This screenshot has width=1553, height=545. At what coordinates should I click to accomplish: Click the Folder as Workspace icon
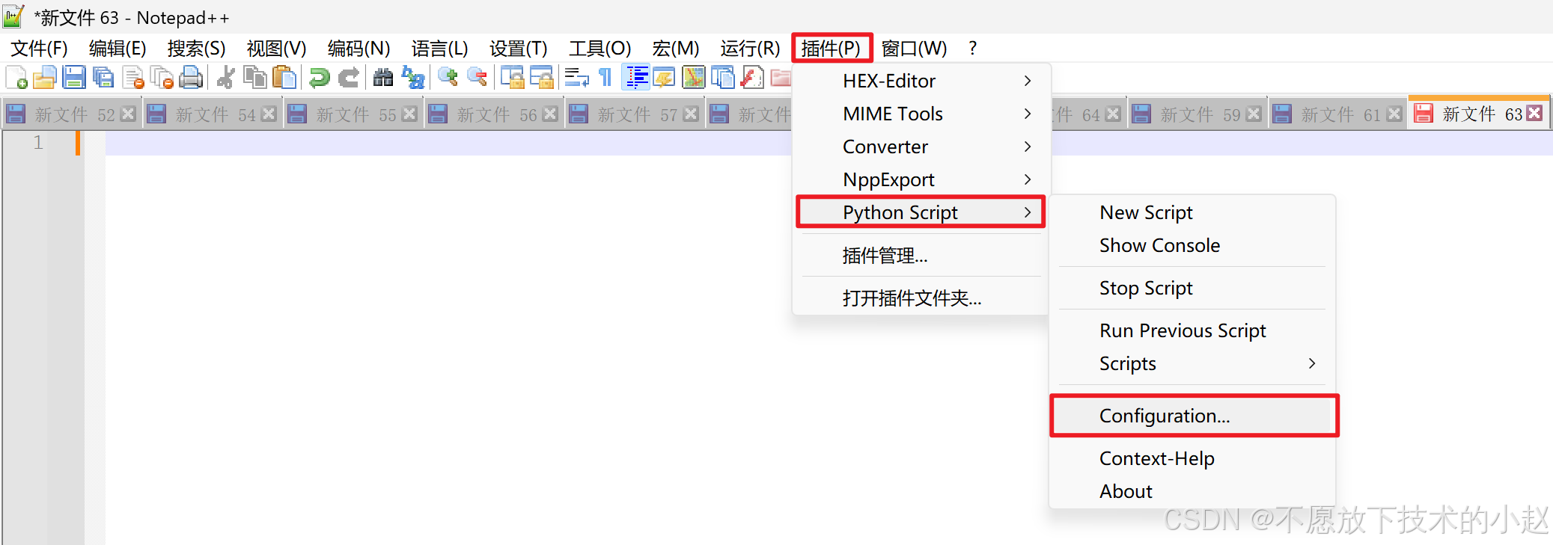pos(781,78)
